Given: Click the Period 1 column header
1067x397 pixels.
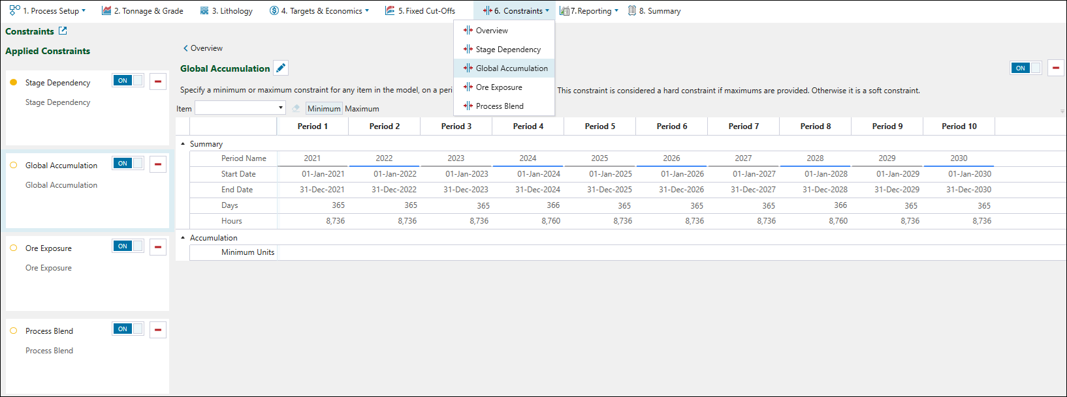Looking at the screenshot, I should coord(313,126).
